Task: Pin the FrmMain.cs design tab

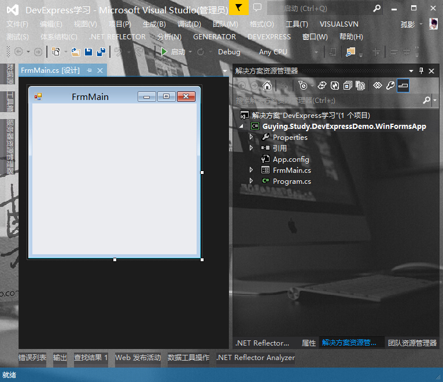Action: 89,71
